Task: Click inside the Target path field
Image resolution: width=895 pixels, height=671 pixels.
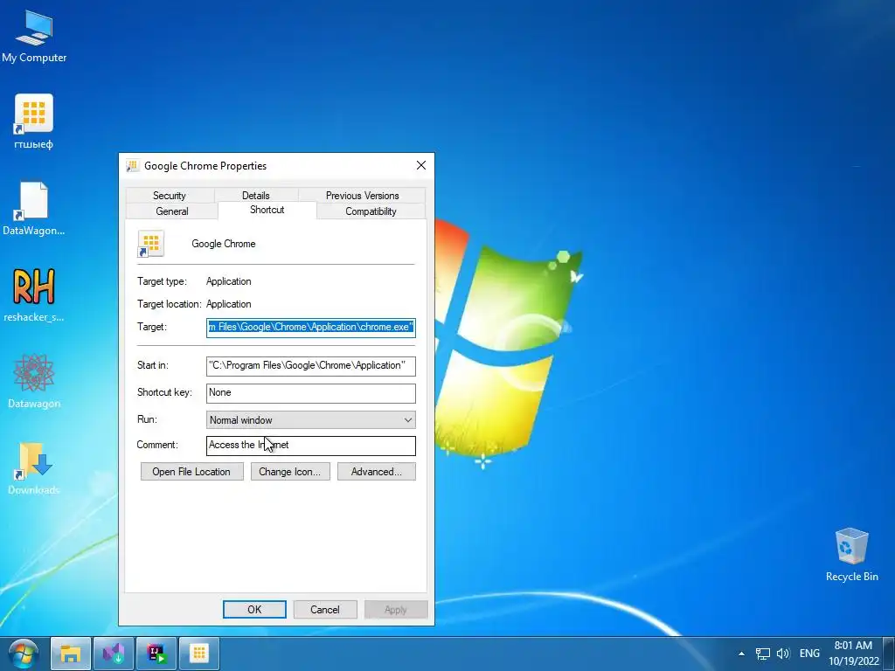Action: (310, 328)
